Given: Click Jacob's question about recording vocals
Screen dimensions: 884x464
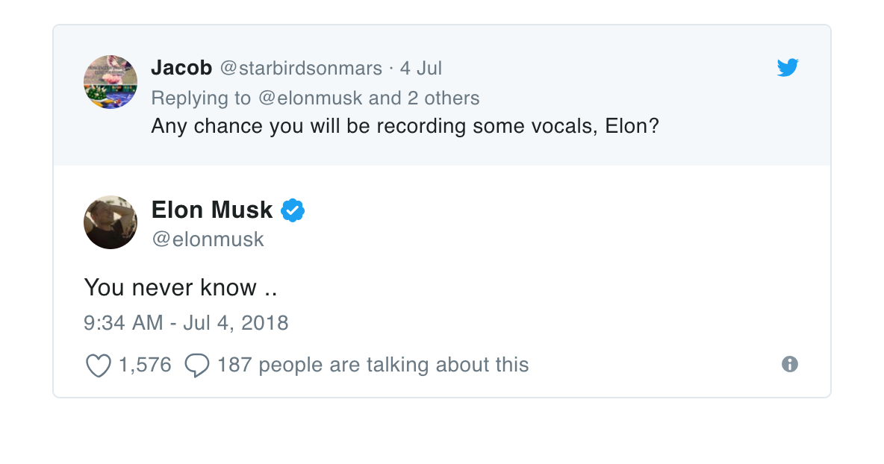Looking at the screenshot, I should pyautogui.click(x=405, y=126).
